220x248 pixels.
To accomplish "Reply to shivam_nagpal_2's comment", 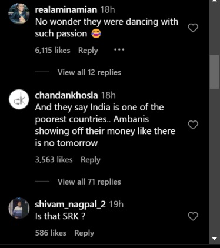I will pyautogui.click(x=84, y=233).
